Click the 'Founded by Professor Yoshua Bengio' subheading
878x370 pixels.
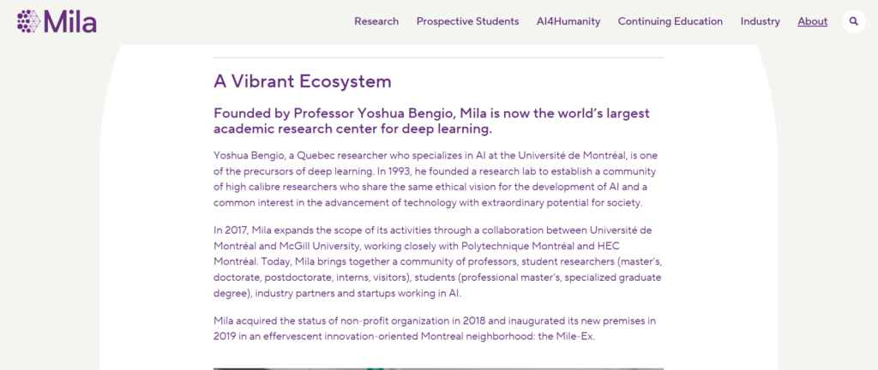click(432, 122)
